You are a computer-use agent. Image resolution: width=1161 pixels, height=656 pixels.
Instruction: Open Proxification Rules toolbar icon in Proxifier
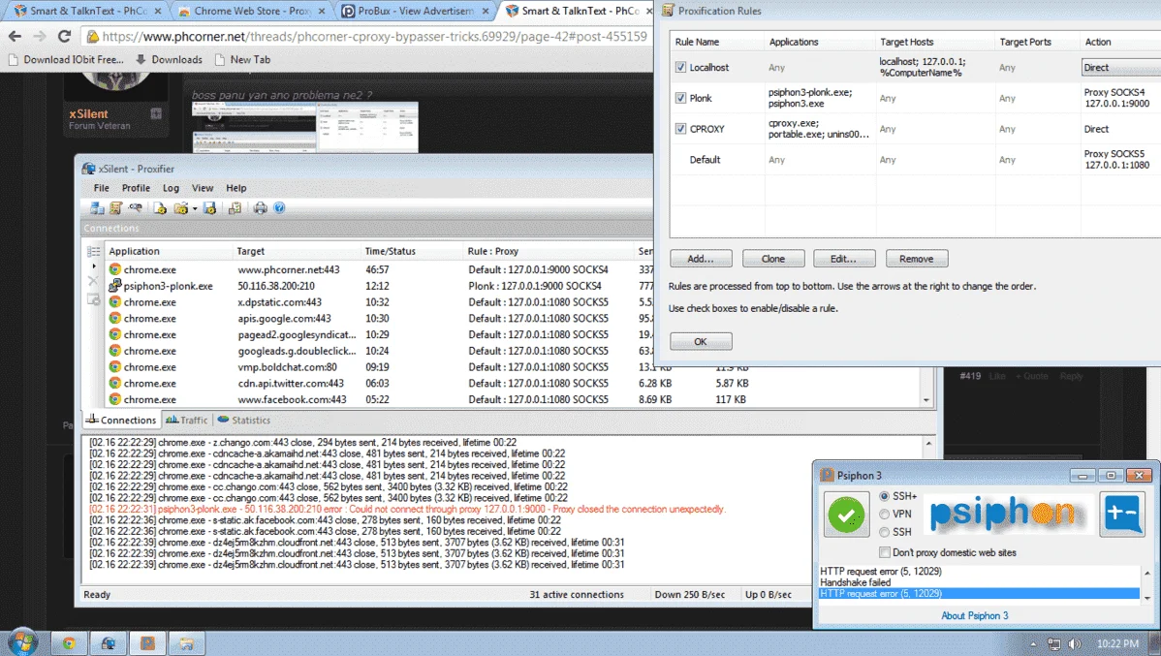click(x=115, y=208)
